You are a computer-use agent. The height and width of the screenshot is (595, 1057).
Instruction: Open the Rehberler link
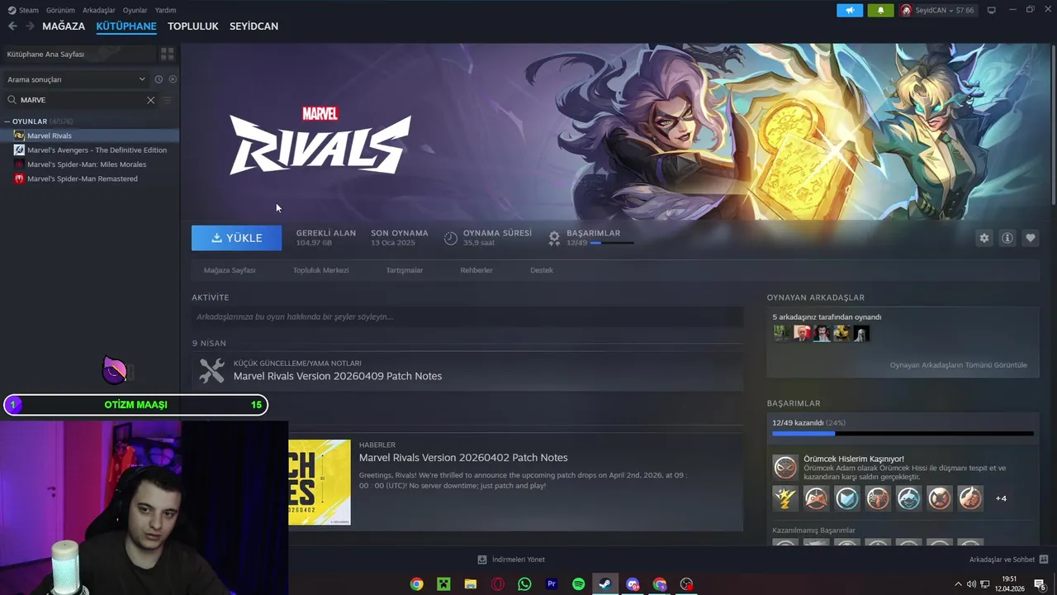pyautogui.click(x=476, y=270)
